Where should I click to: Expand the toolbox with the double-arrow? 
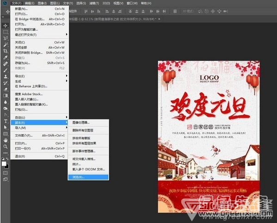(3, 17)
